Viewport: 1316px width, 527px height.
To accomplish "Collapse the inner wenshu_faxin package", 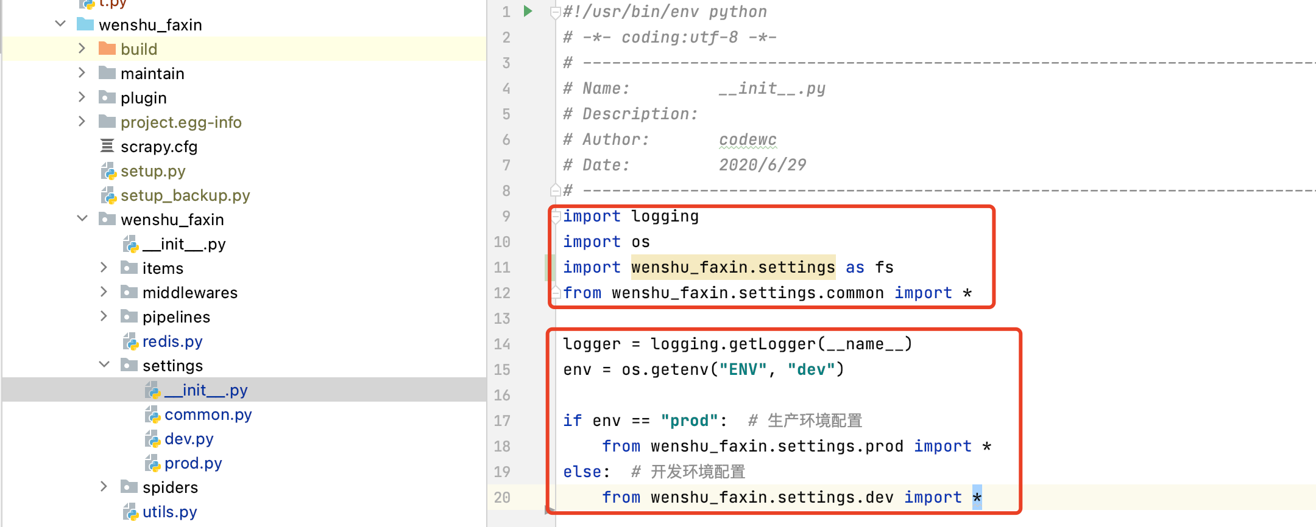I will tap(82, 218).
